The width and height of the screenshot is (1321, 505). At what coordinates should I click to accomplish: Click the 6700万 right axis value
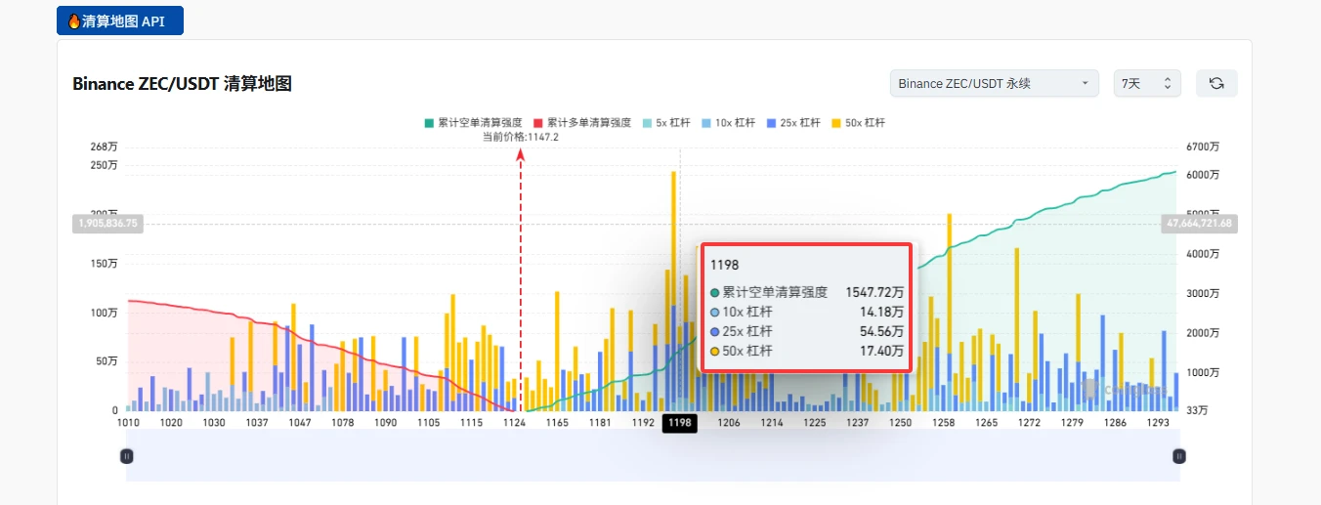point(1203,147)
